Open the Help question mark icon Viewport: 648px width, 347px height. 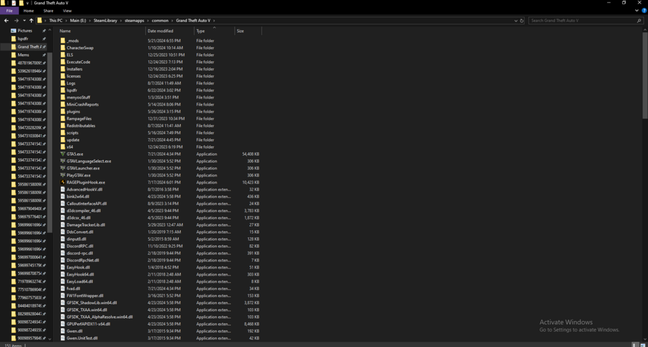click(x=644, y=11)
